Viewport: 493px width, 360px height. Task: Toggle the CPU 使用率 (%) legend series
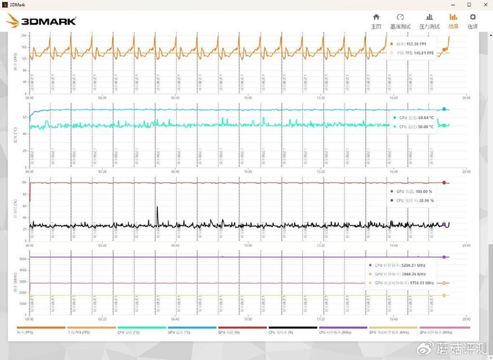tap(293, 330)
